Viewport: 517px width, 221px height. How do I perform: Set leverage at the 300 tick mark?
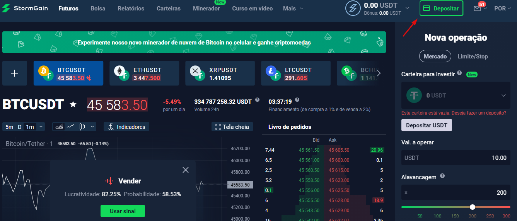click(506, 216)
